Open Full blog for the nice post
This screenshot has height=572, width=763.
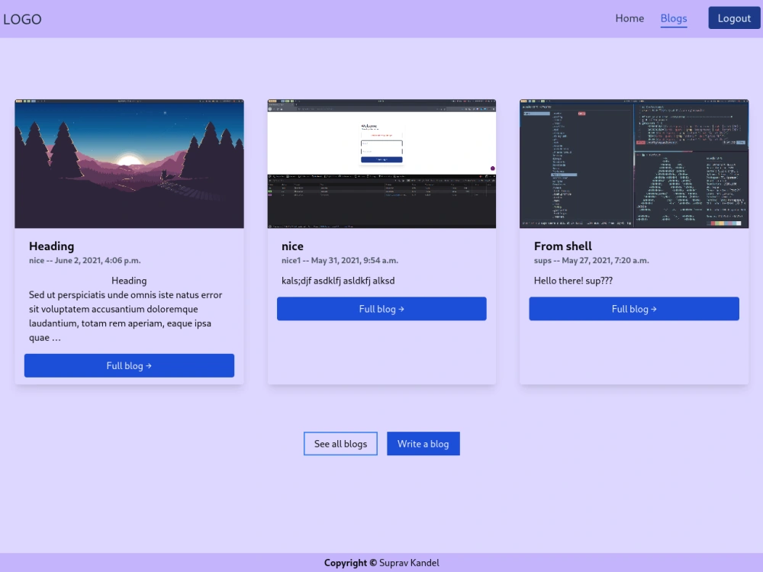point(381,308)
